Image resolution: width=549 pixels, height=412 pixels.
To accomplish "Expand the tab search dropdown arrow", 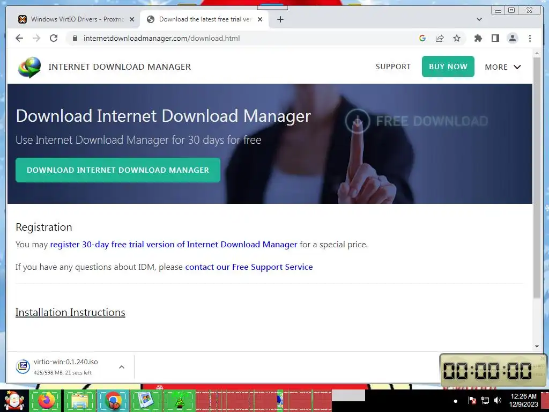I will [479, 19].
